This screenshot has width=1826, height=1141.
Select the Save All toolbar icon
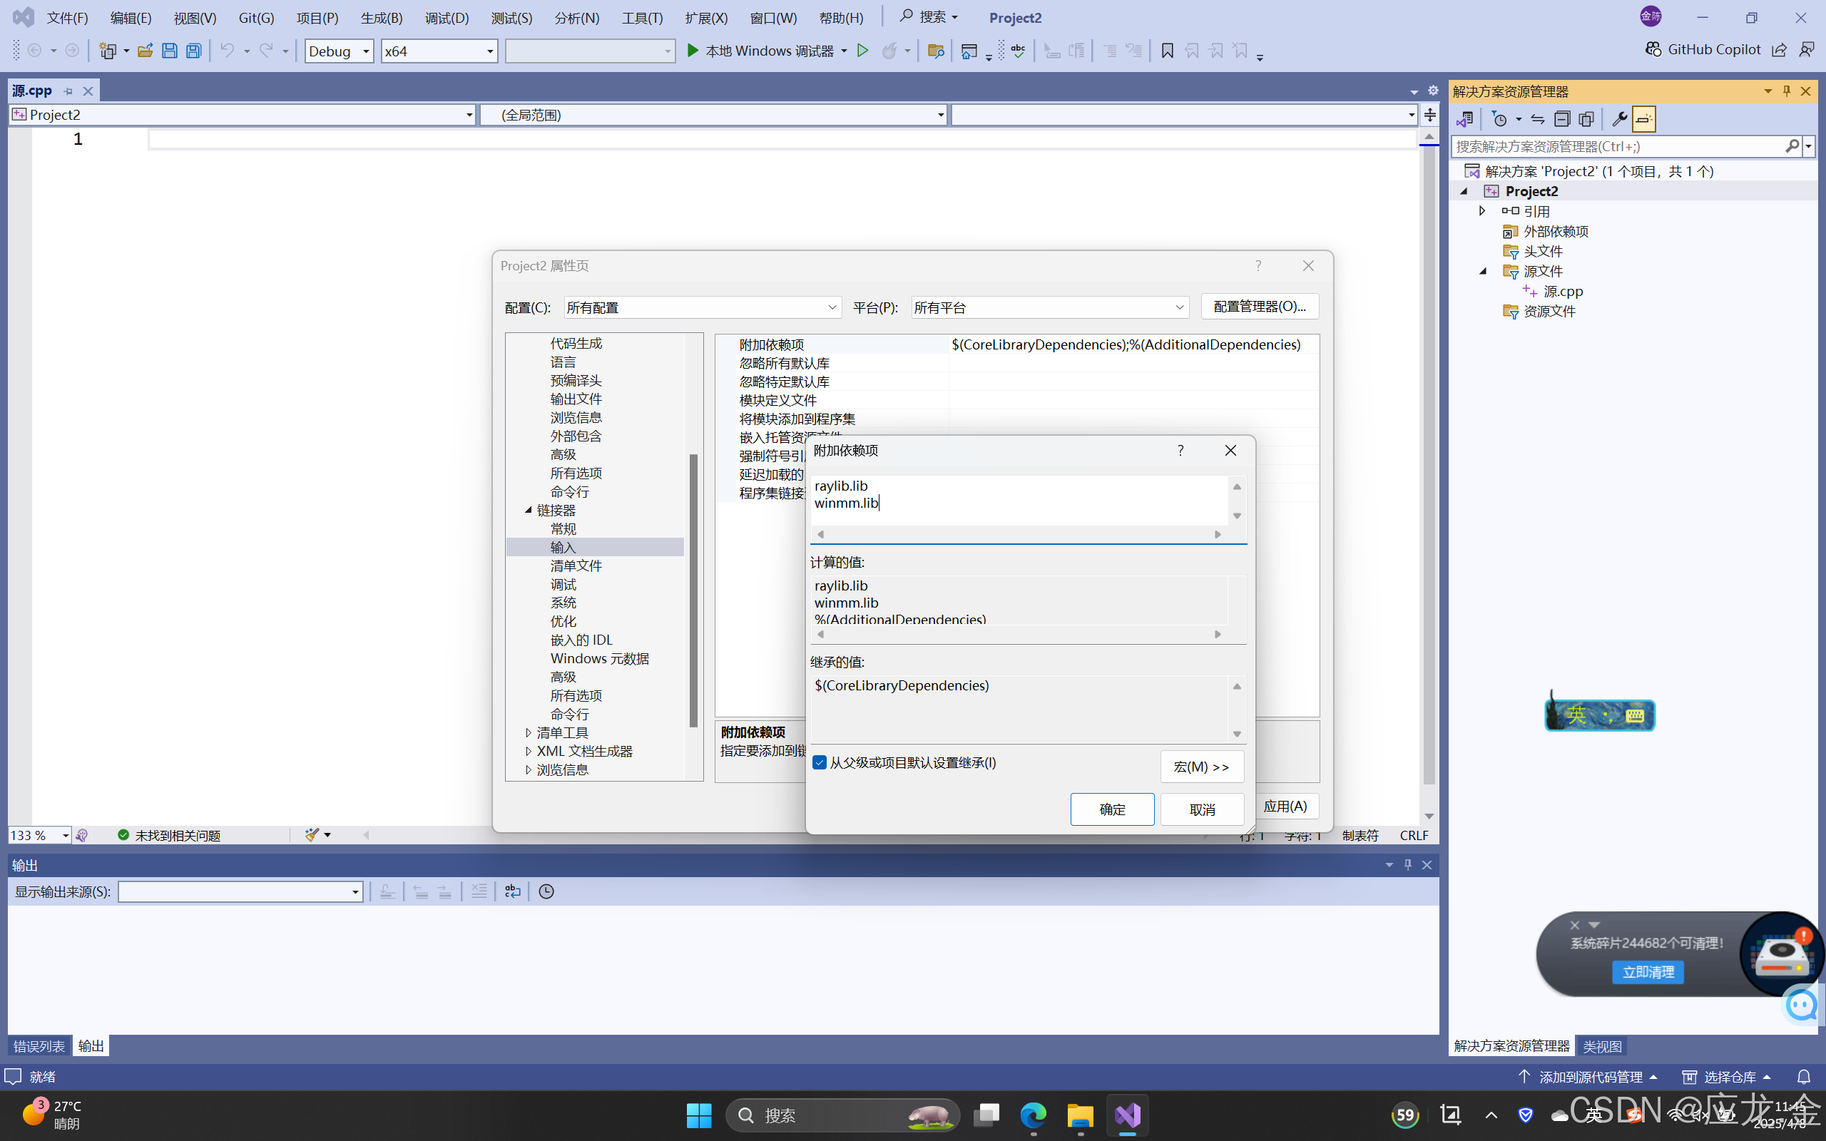click(x=194, y=50)
